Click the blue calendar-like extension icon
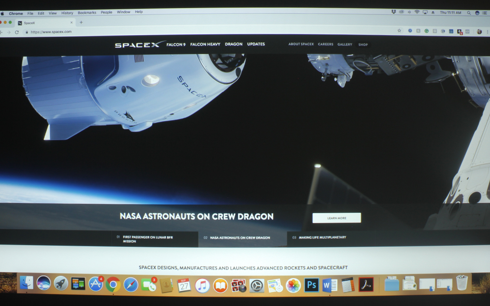The image size is (490, 306). (451, 31)
